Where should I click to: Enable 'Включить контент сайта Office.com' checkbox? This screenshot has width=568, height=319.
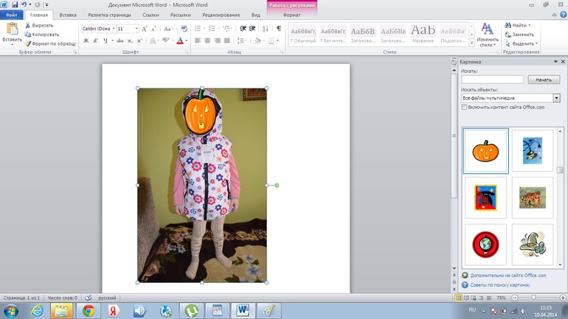pyautogui.click(x=464, y=108)
